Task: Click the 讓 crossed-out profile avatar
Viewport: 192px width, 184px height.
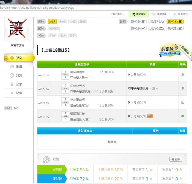Action: coord(17,29)
